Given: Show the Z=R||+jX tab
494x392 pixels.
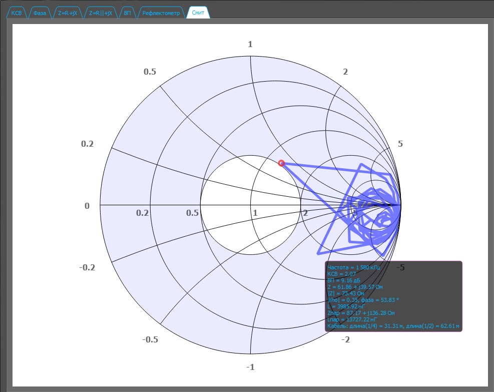Looking at the screenshot, I should click(101, 14).
